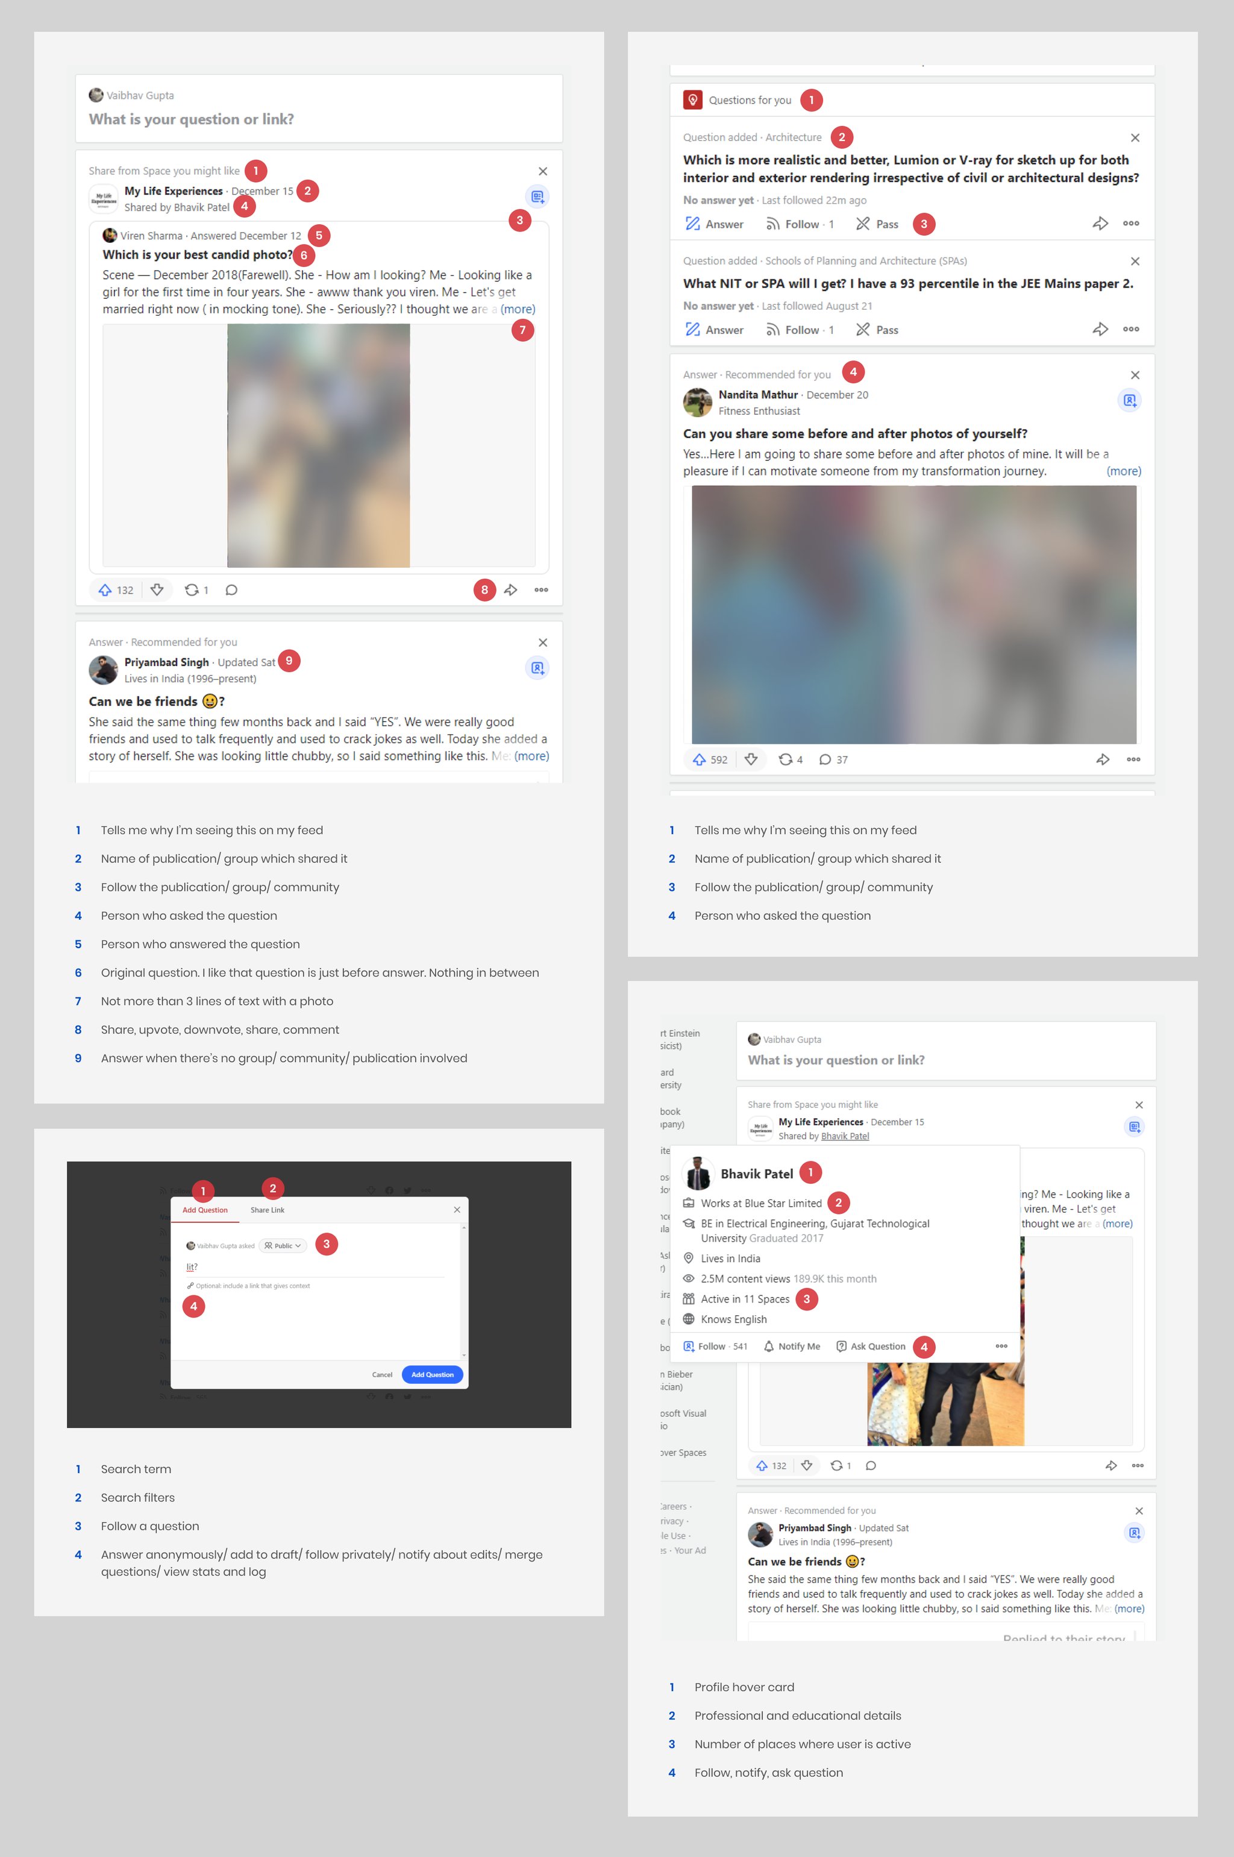
Task: Share the 592-upvote answer via arrow icon
Action: (1103, 759)
